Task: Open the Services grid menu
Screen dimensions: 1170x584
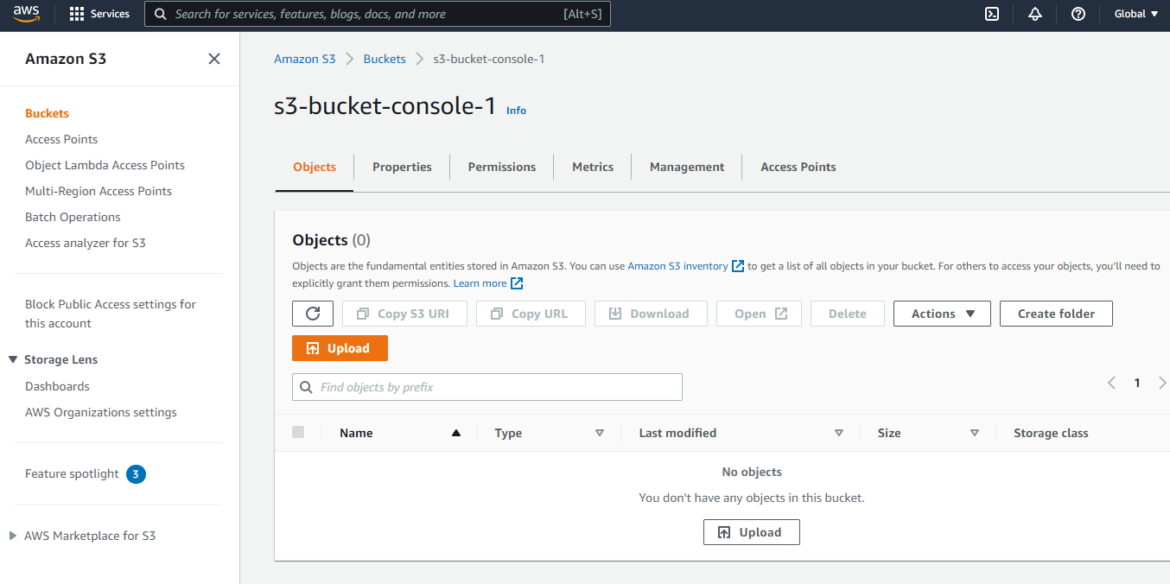Action: coord(99,14)
